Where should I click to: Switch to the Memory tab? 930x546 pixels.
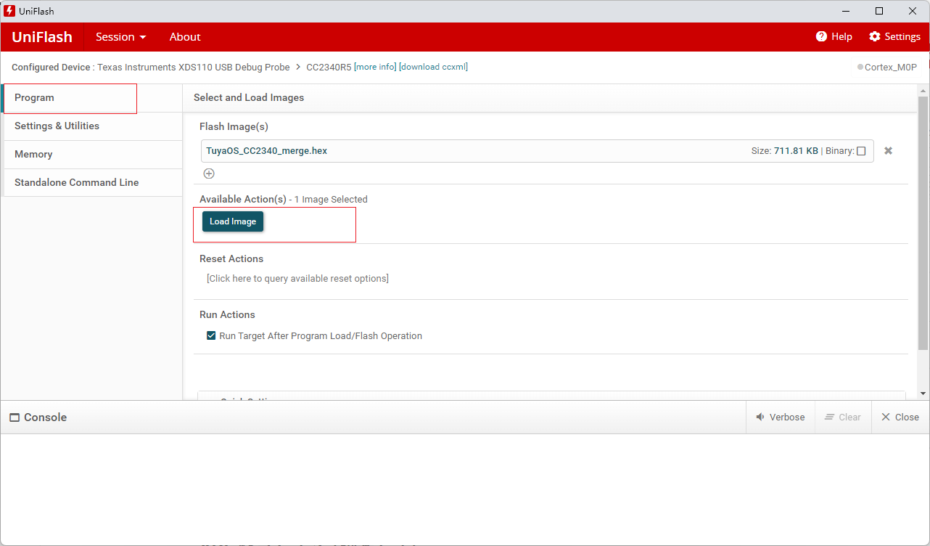tap(91, 155)
